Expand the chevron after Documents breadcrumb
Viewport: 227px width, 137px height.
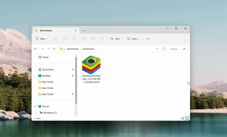coord(81,49)
